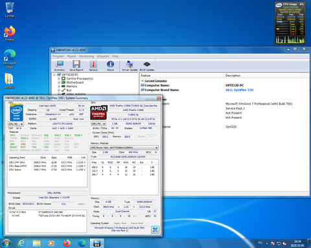The width and height of the screenshot is (311, 248).
Task: Open the Lomtár recycle bin icon
Action: pos(10,10)
